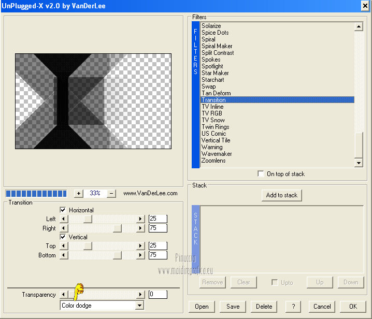
Task: Click the Bottom slider's right arrow
Action: point(140,255)
